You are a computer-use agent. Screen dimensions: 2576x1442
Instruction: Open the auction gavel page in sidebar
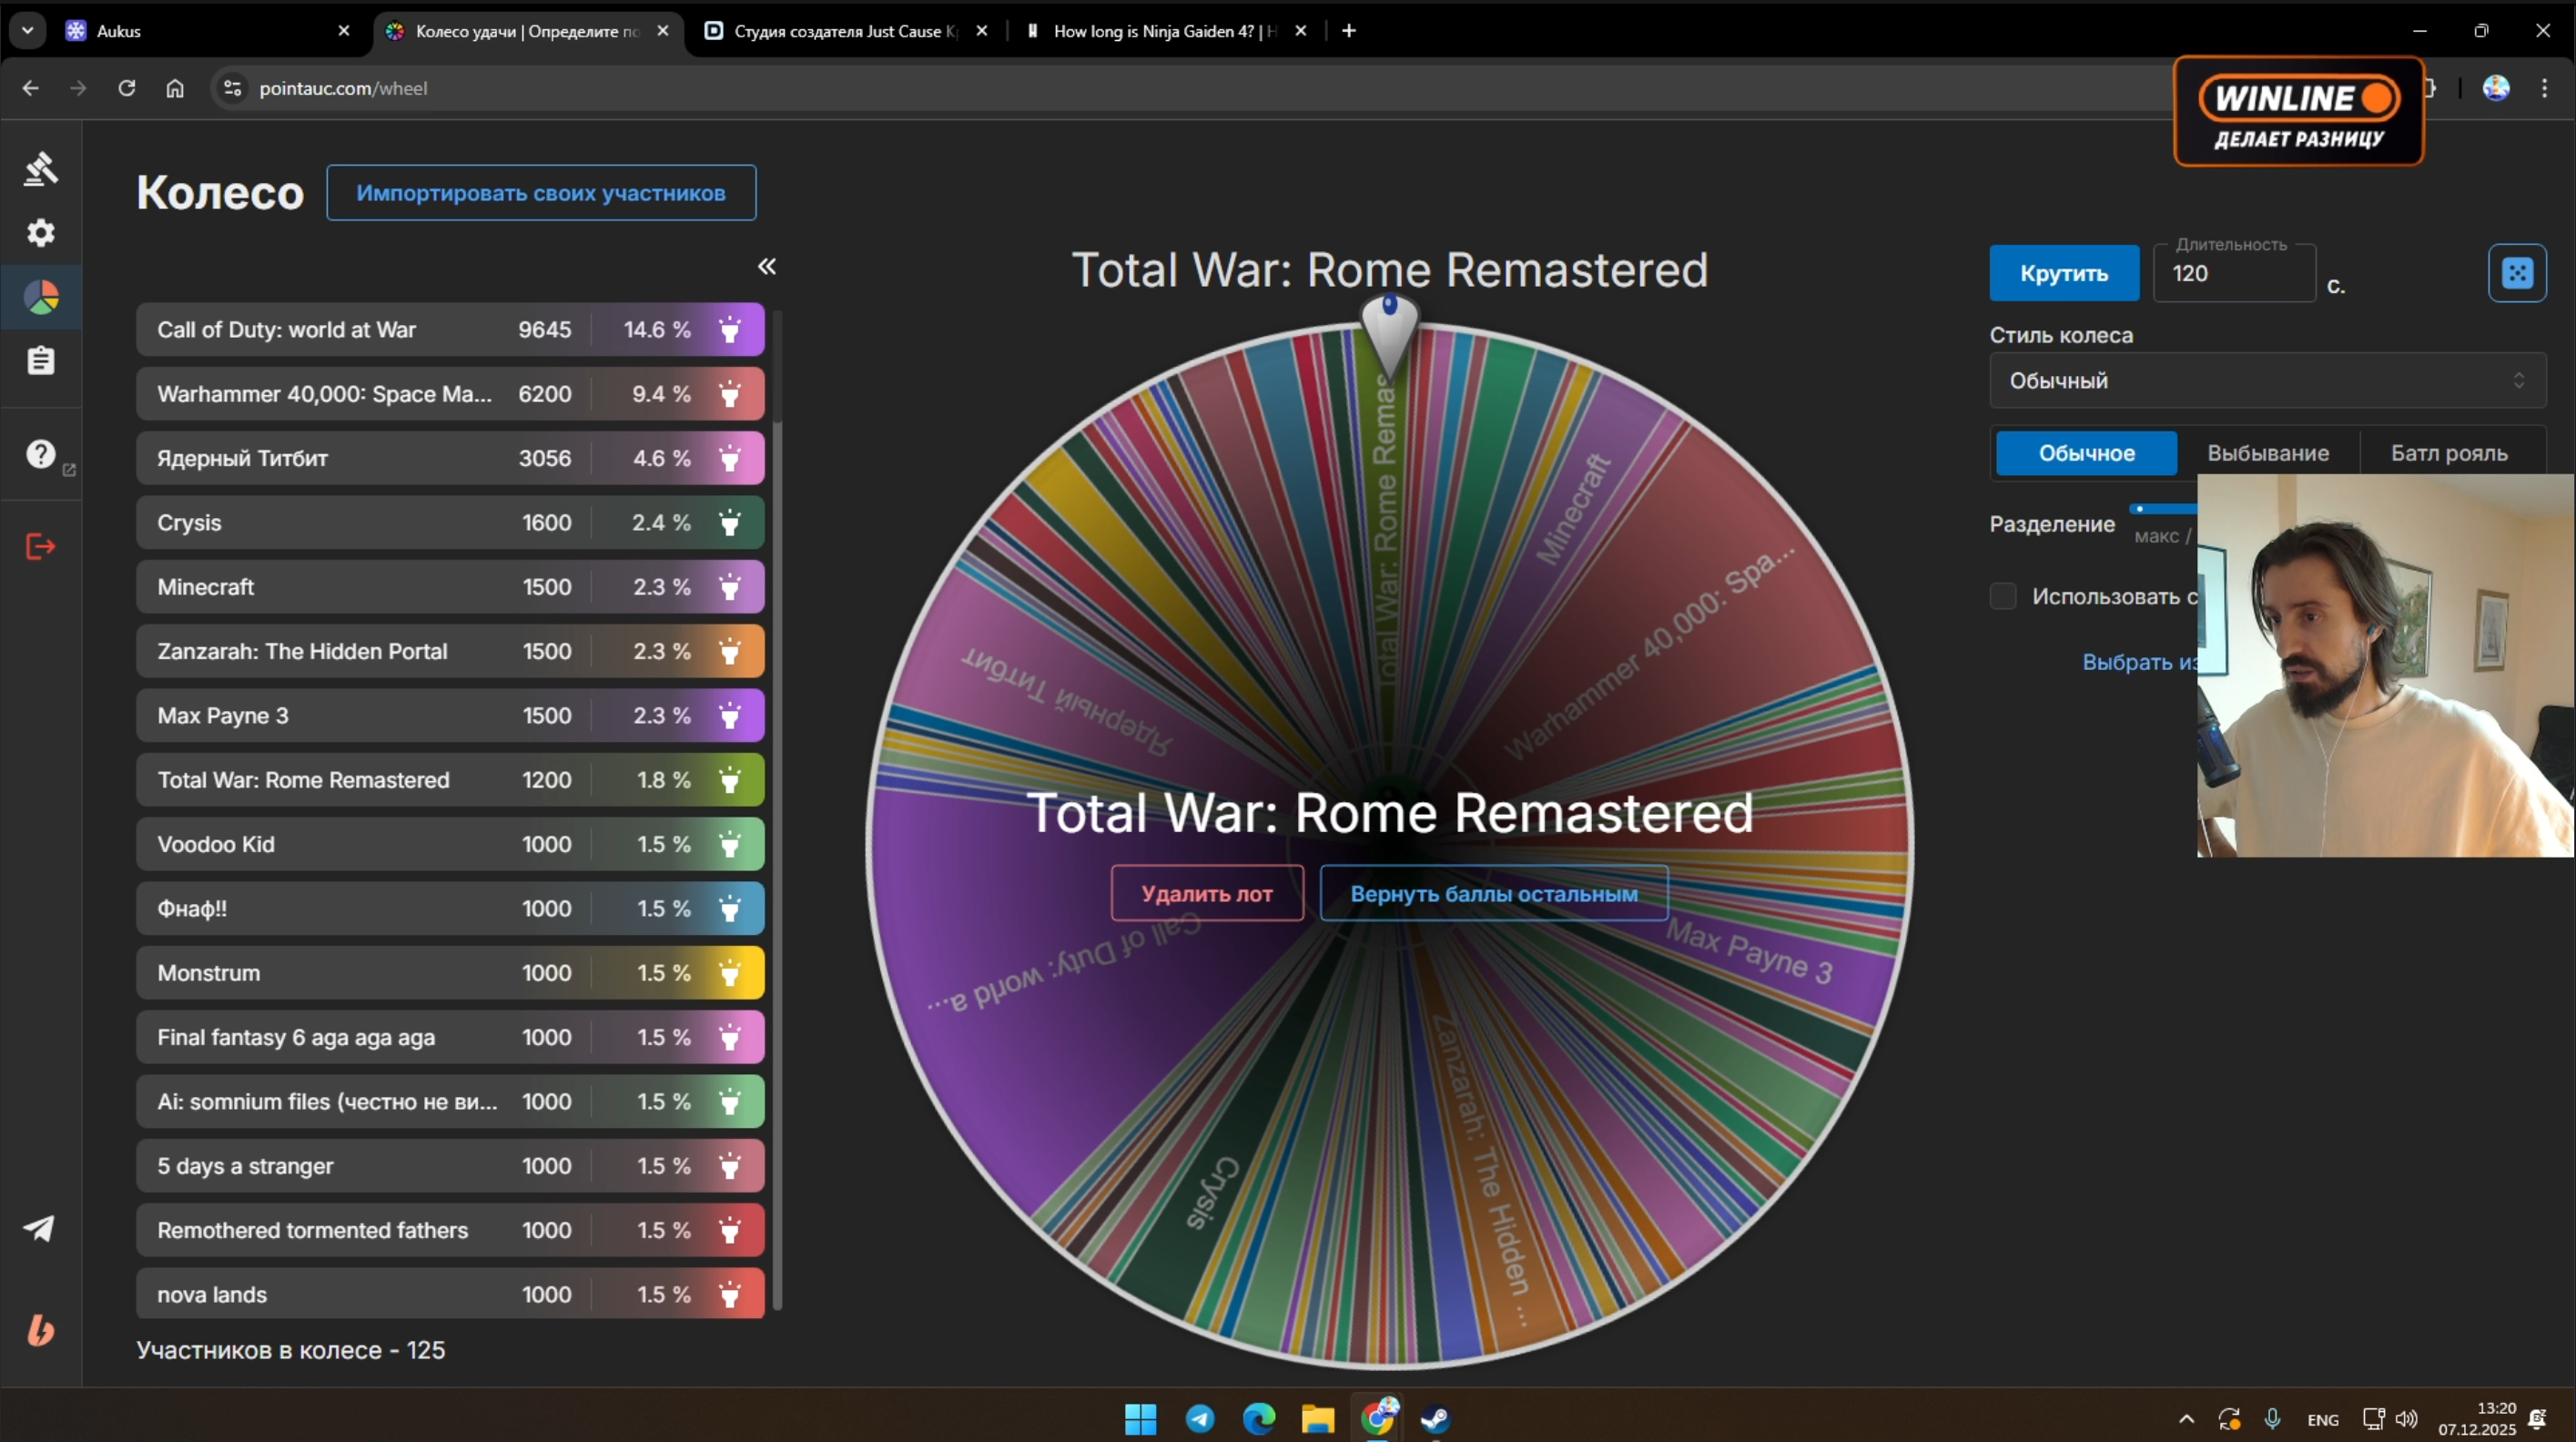[x=41, y=168]
